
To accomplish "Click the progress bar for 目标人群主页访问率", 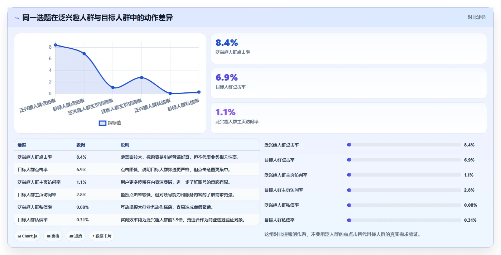I will (404, 190).
